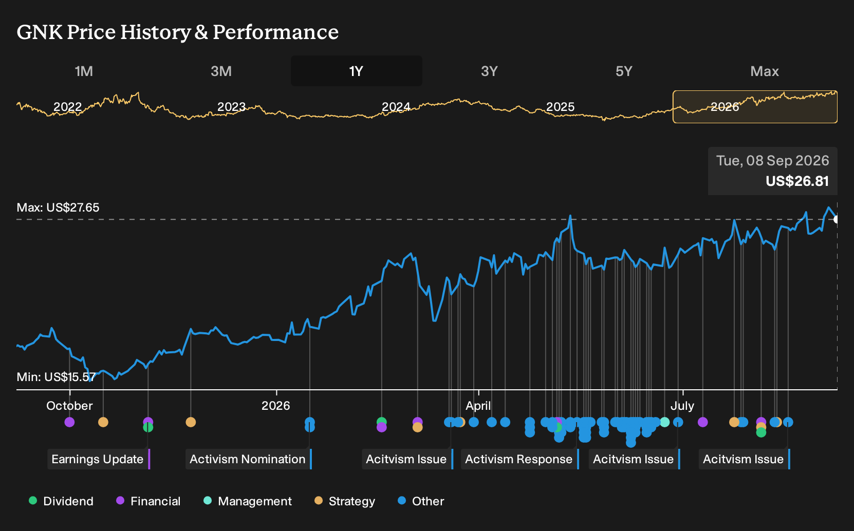Viewport: 854px width, 531px height.
Task: Toggle the Dividend legend filter
Action: point(61,501)
